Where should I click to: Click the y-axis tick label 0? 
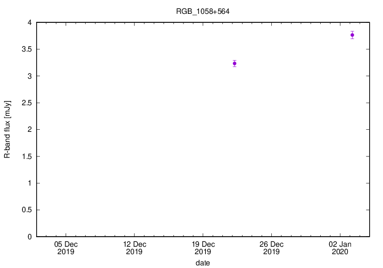point(29,237)
